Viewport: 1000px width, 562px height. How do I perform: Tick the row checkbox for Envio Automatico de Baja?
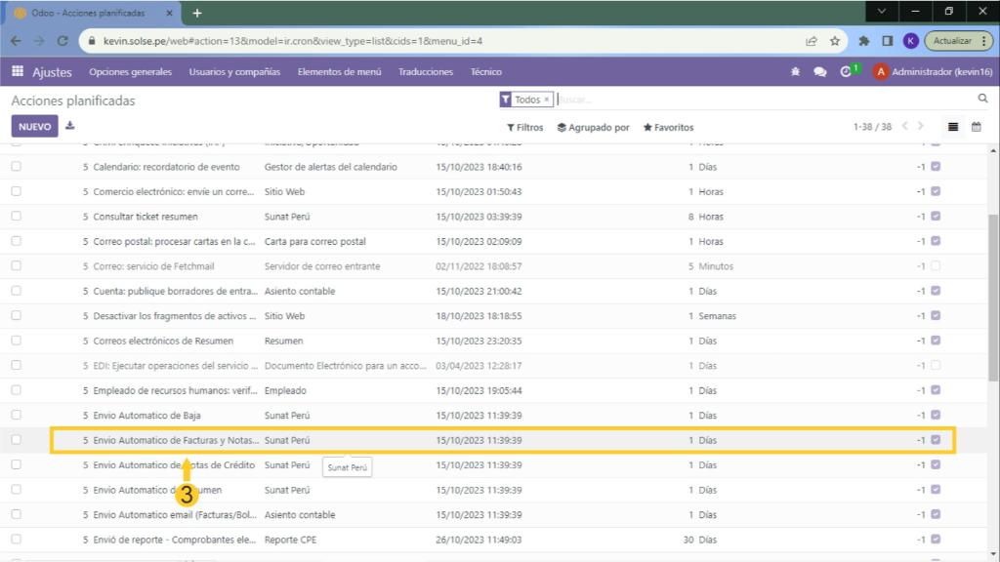click(x=16, y=416)
